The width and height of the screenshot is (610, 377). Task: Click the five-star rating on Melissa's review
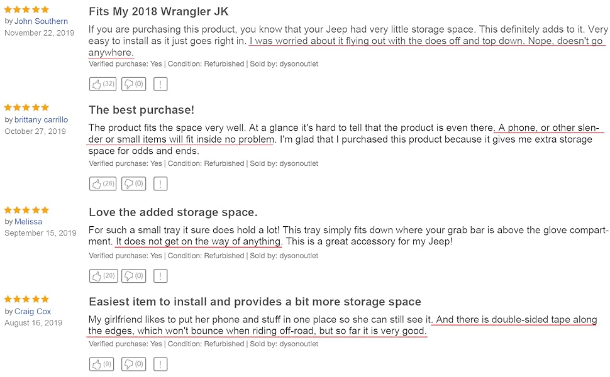point(26,210)
